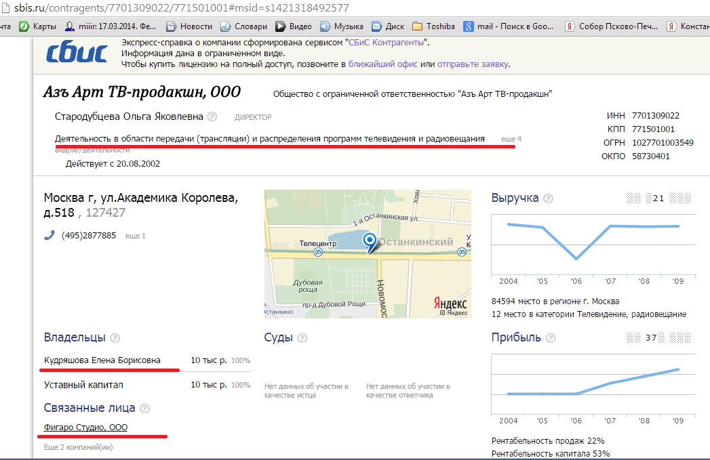
Task: Expand 'еще 4' more activity types
Action: coord(511,139)
